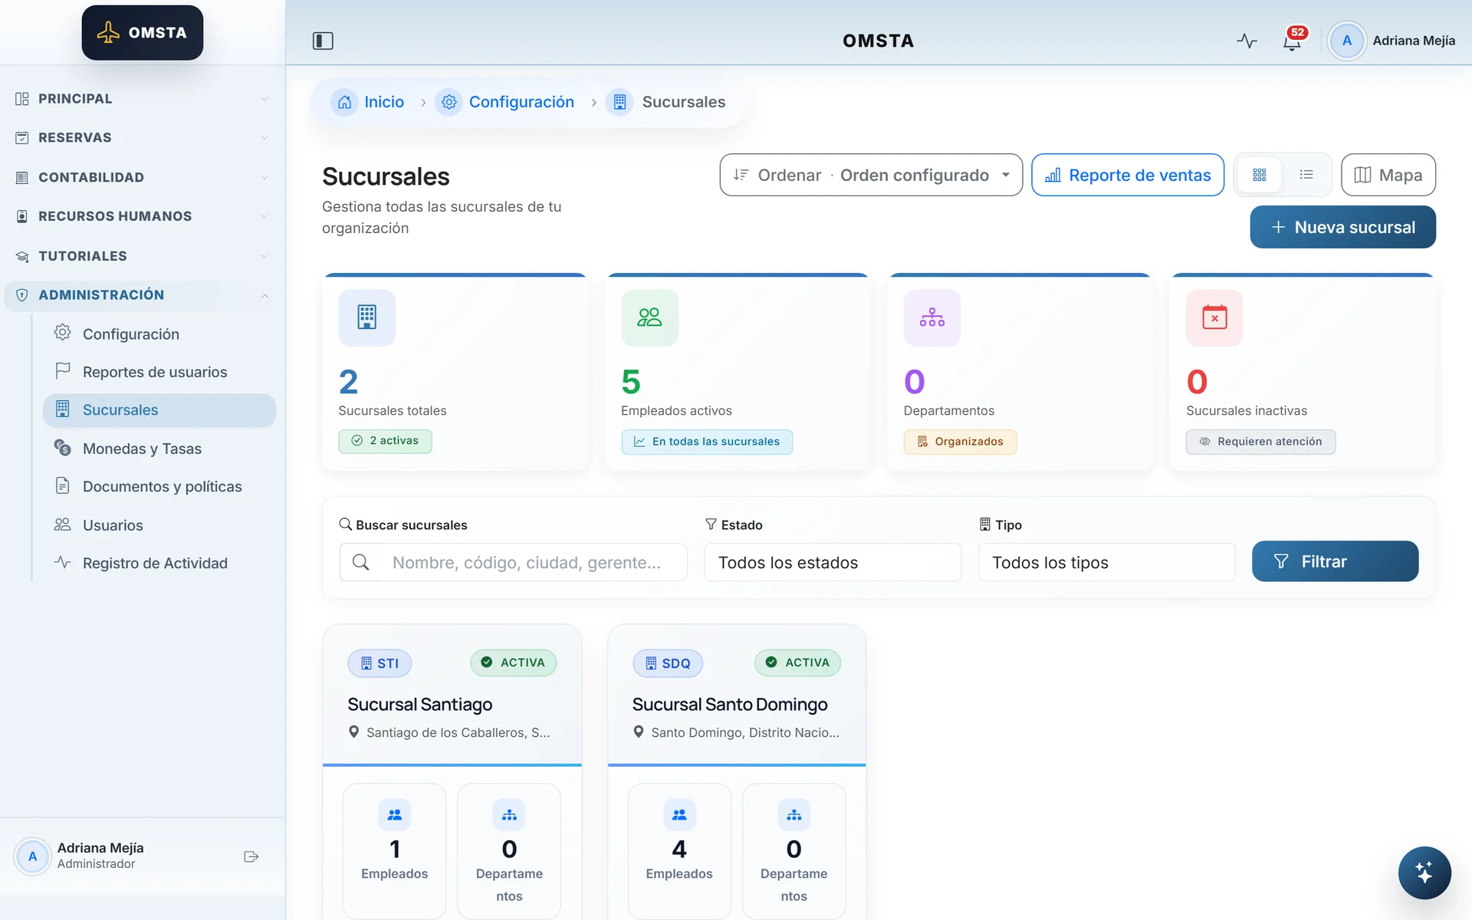Screen dimensions: 1472x920
Task: Collapse the ADMINISTRACIÓN sidebar section
Action: [x=143, y=295]
